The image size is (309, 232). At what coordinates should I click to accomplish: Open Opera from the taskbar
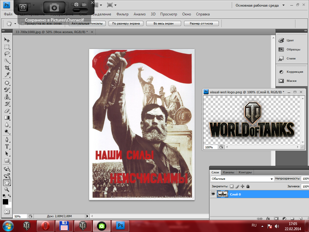coord(45,226)
